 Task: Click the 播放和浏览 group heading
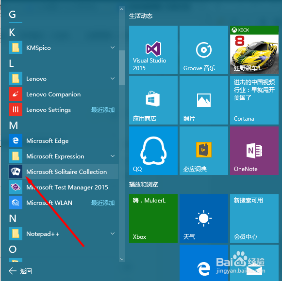pos(144,185)
